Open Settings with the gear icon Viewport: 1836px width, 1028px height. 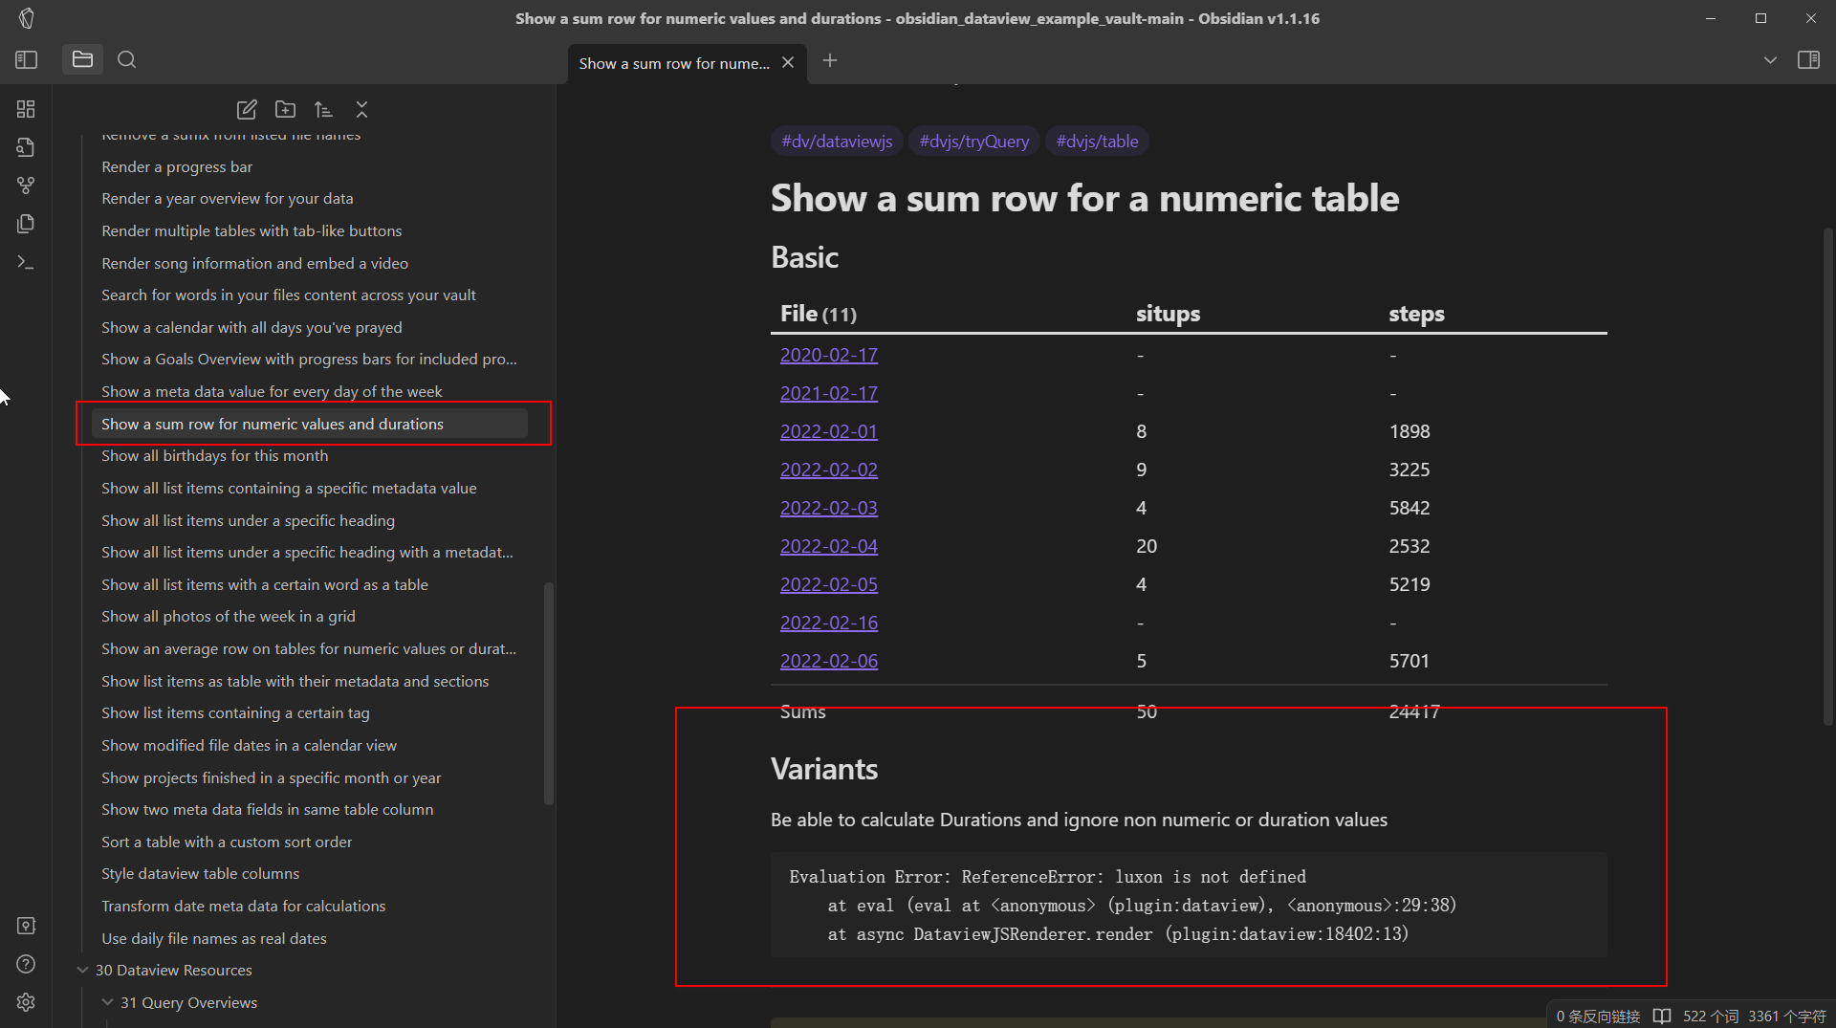coord(26,1002)
